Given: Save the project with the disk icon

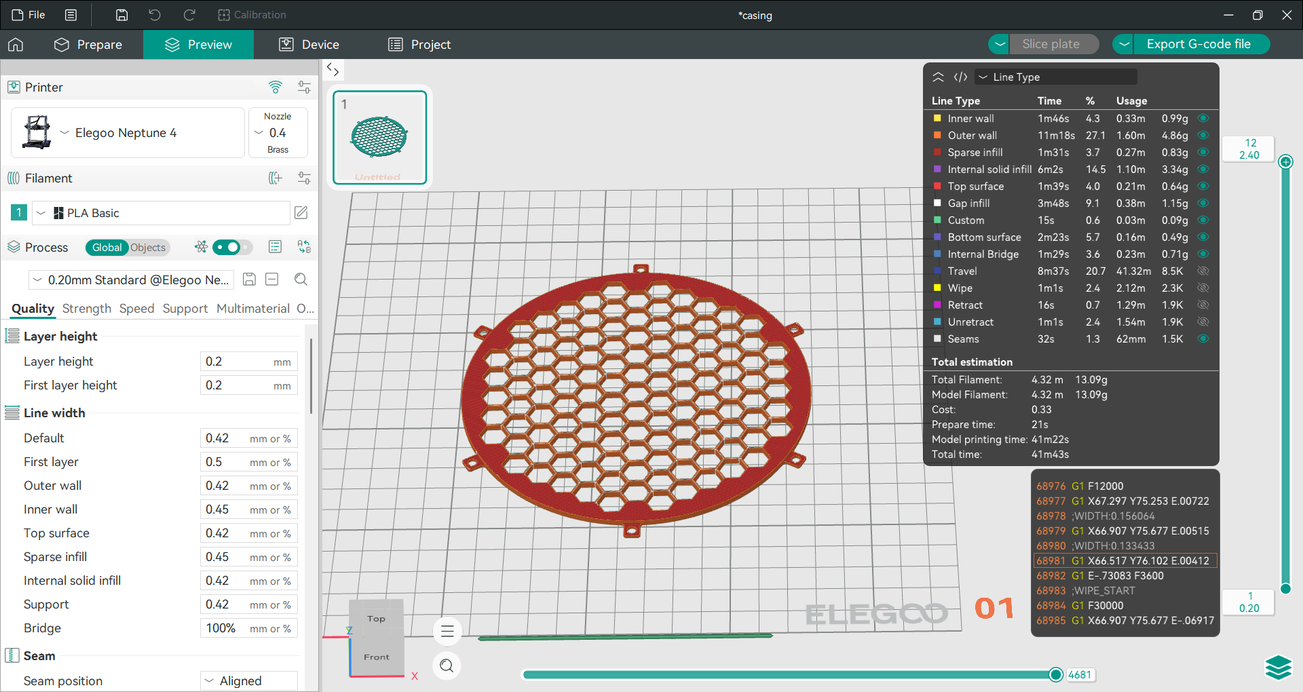Looking at the screenshot, I should coord(121,15).
